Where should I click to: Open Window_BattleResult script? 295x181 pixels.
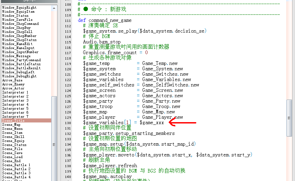[x=21, y=68]
